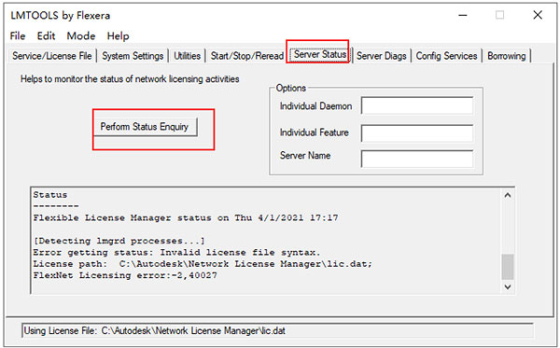Click the status log scroll up arrow
Screen dimensions: 560x348
click(x=508, y=195)
